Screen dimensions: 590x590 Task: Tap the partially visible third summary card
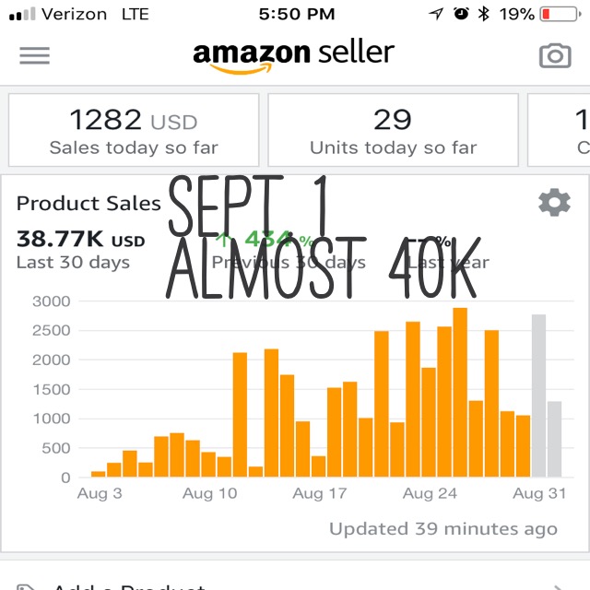(559, 130)
